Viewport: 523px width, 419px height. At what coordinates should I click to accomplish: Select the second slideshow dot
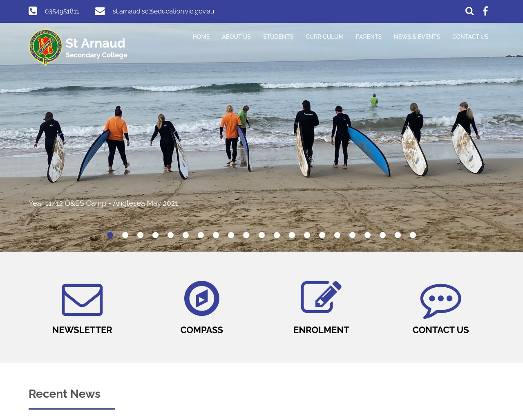point(125,235)
